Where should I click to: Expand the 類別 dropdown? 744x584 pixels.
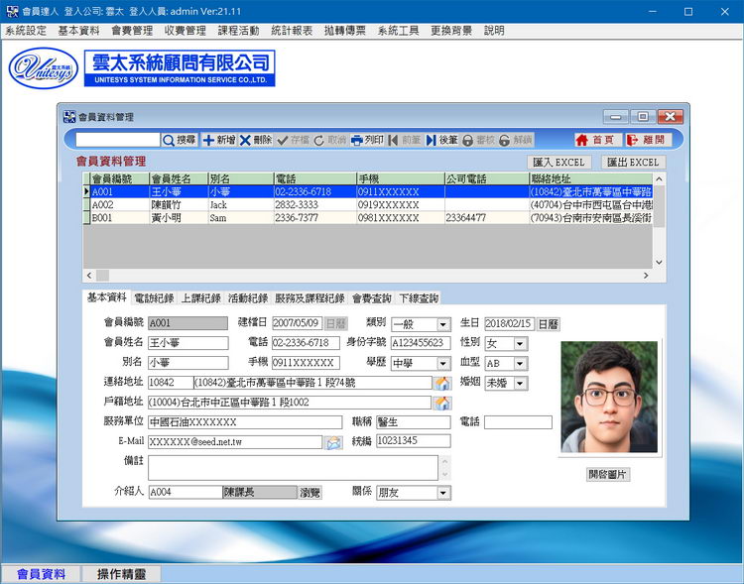(x=443, y=324)
